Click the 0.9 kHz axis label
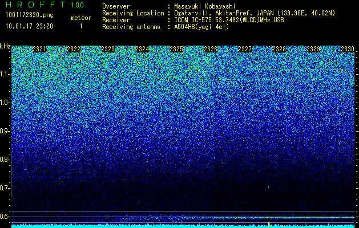 pos(4,131)
